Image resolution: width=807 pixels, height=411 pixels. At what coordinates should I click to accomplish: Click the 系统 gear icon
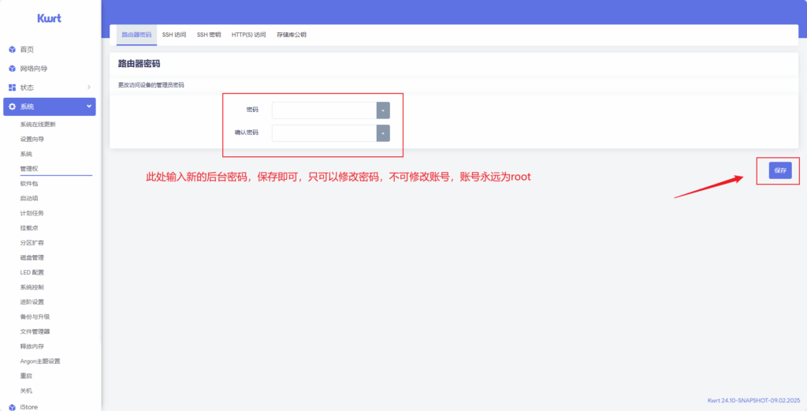coord(12,106)
